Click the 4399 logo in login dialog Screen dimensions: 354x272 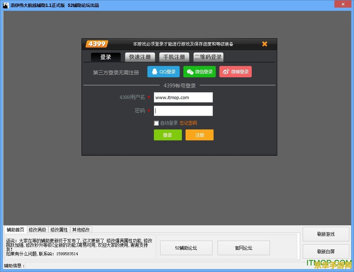point(97,44)
